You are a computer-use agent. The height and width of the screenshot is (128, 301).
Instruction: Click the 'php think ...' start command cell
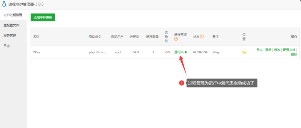(98, 52)
